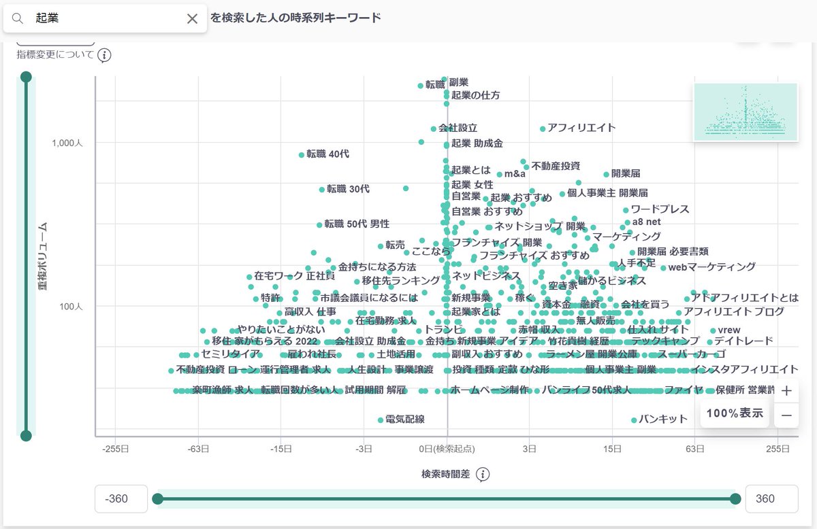Select the 会社設立 data point

[432, 128]
